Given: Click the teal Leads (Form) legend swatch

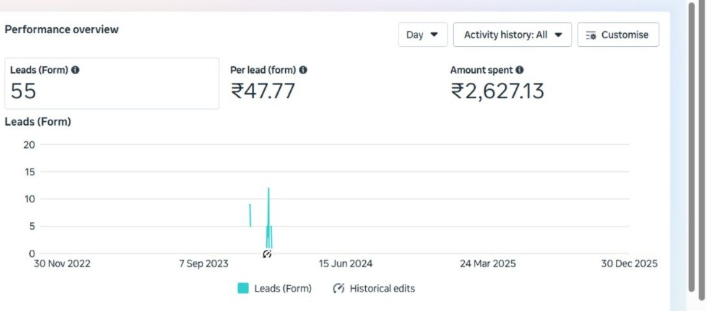Looking at the screenshot, I should pos(243,288).
